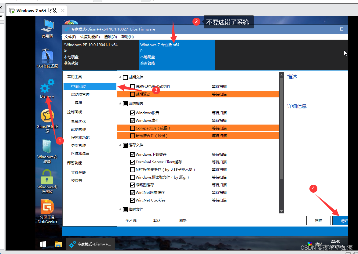358x254 pixels.
Task: Uncheck the Windows事件 checkbox
Action: 133,121
